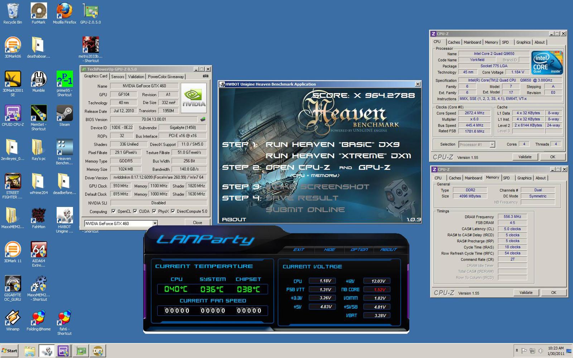Select the 3DMark06 desktop icon
The height and width of the screenshot is (358, 573).
13,47
